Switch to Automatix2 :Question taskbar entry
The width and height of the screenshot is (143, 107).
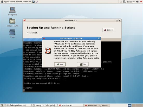coord(97,105)
